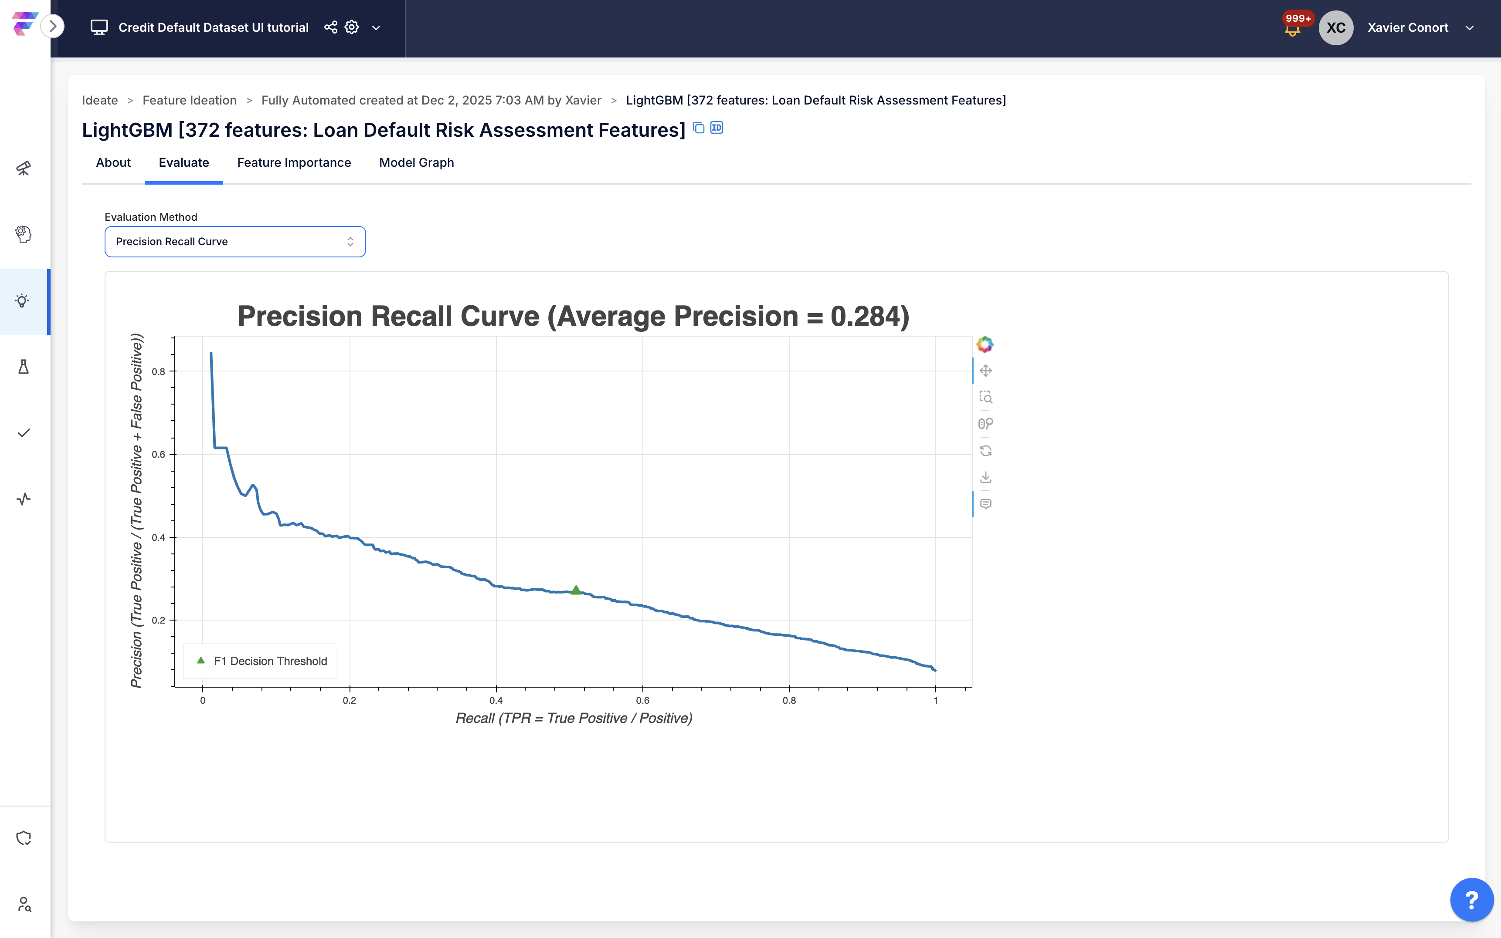Click the ID icon beside title
Viewport: 1501px width, 938px height.
click(x=717, y=128)
